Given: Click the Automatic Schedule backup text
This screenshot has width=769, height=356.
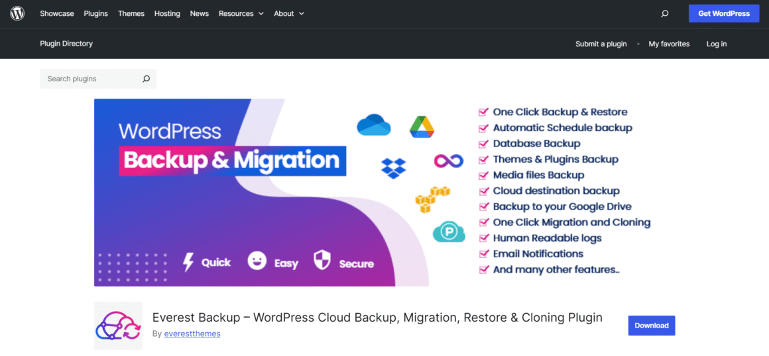Looking at the screenshot, I should pyautogui.click(x=563, y=128).
